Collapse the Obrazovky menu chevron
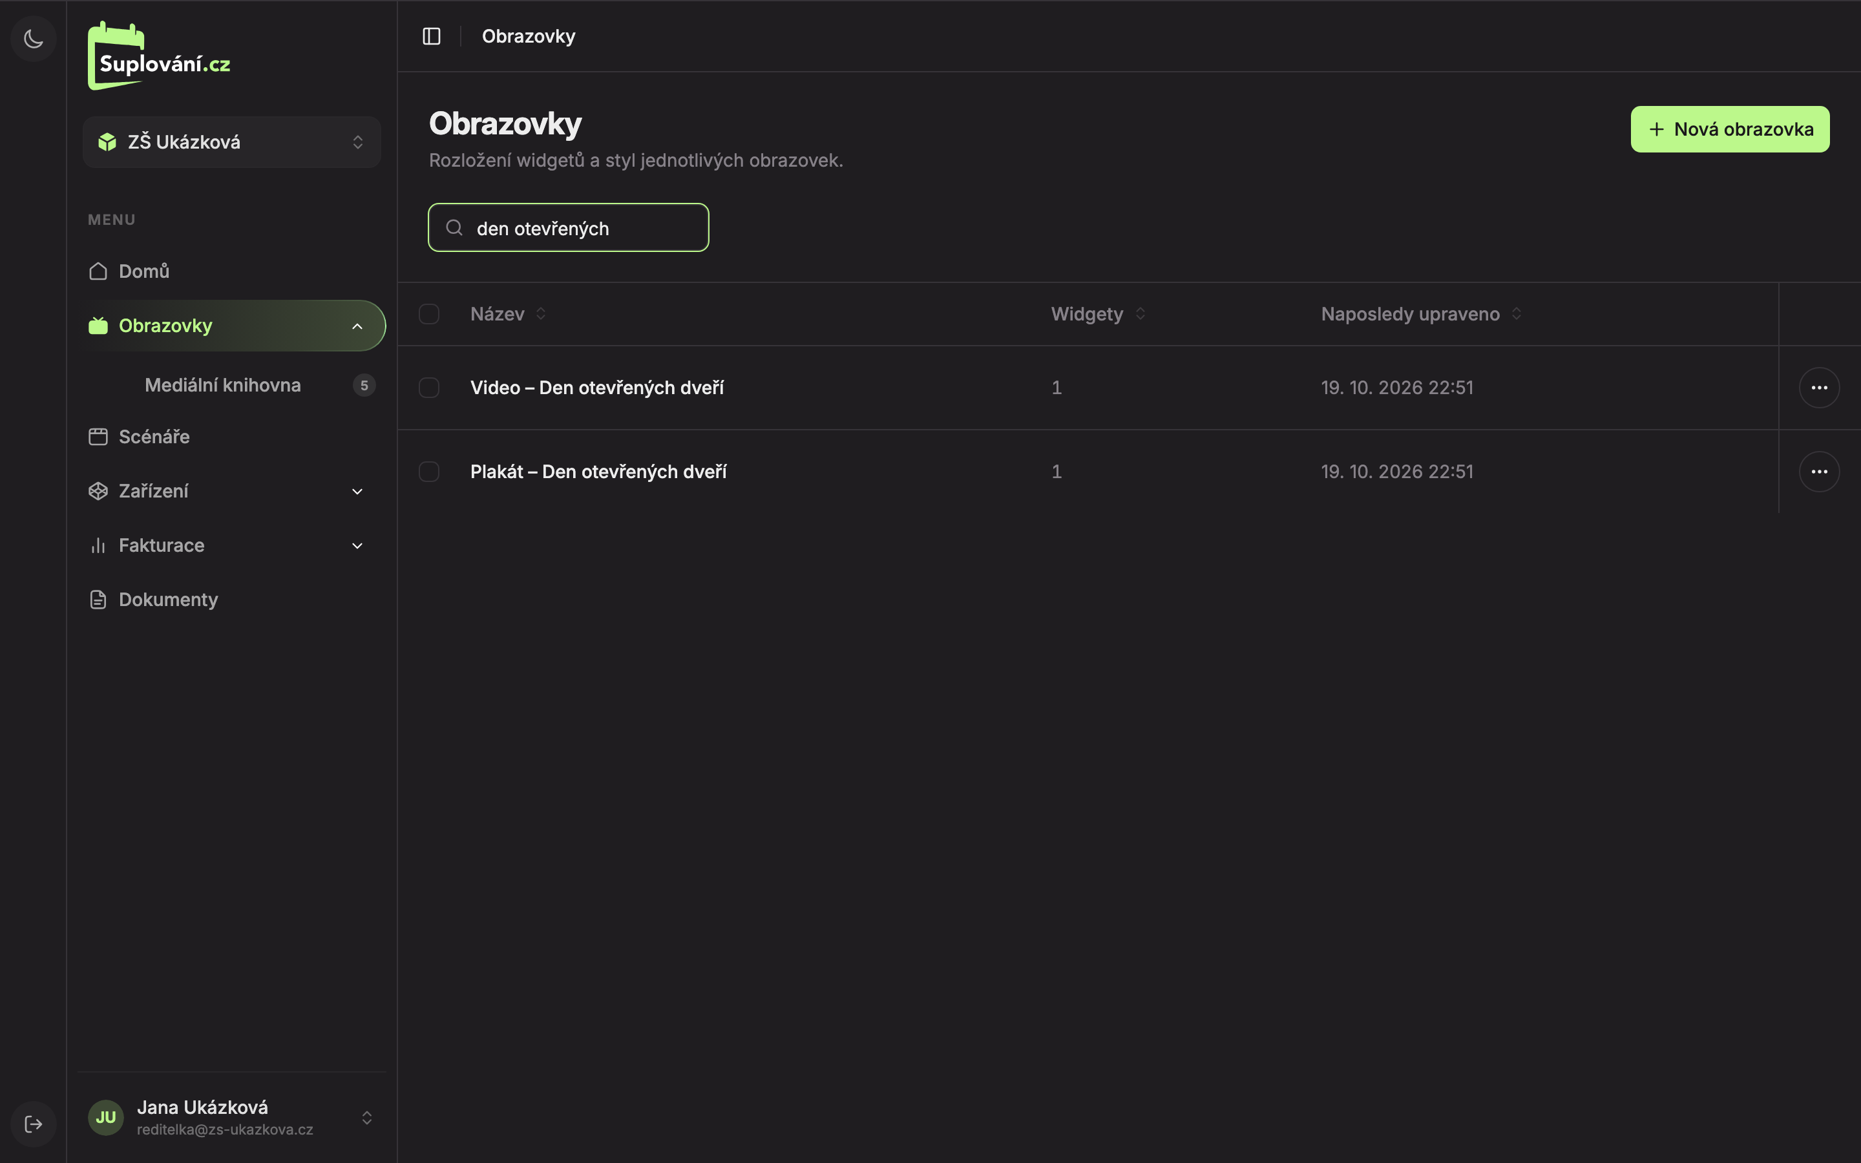The image size is (1861, 1163). (x=357, y=326)
